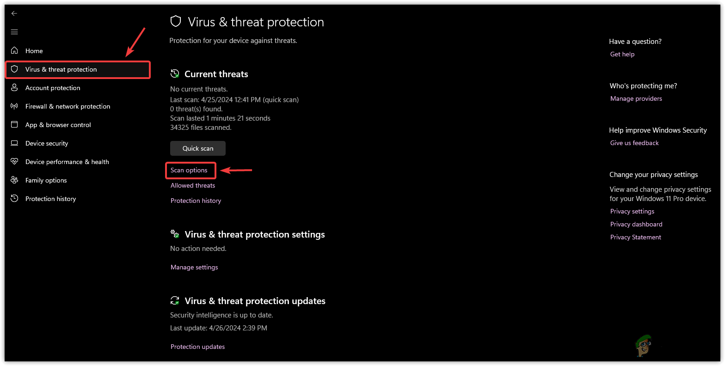The width and height of the screenshot is (725, 366).
Task: Click the Privacy dashboard link
Action: click(x=636, y=224)
